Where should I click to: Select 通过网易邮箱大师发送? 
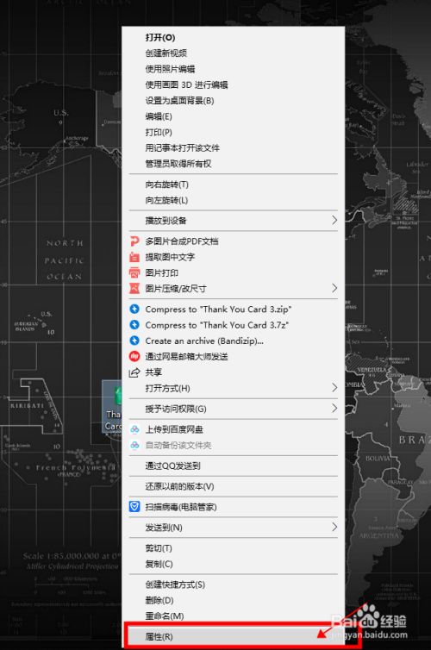[x=234, y=357]
